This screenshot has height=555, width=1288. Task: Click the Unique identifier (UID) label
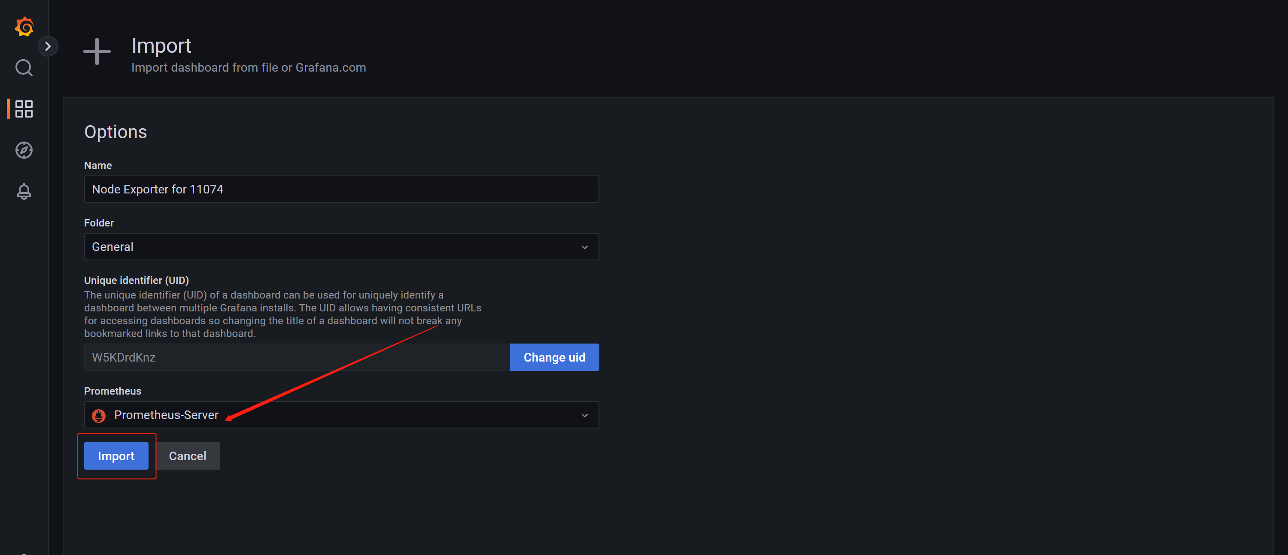coord(137,280)
